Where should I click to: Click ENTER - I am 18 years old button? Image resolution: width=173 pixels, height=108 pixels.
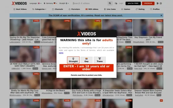click(86, 68)
